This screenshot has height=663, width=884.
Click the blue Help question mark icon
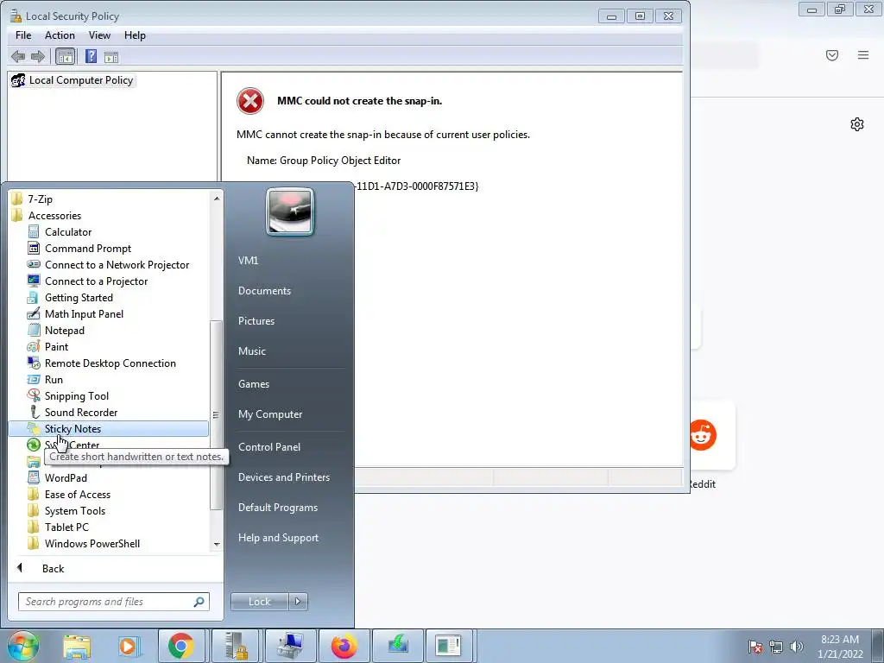[91, 56]
